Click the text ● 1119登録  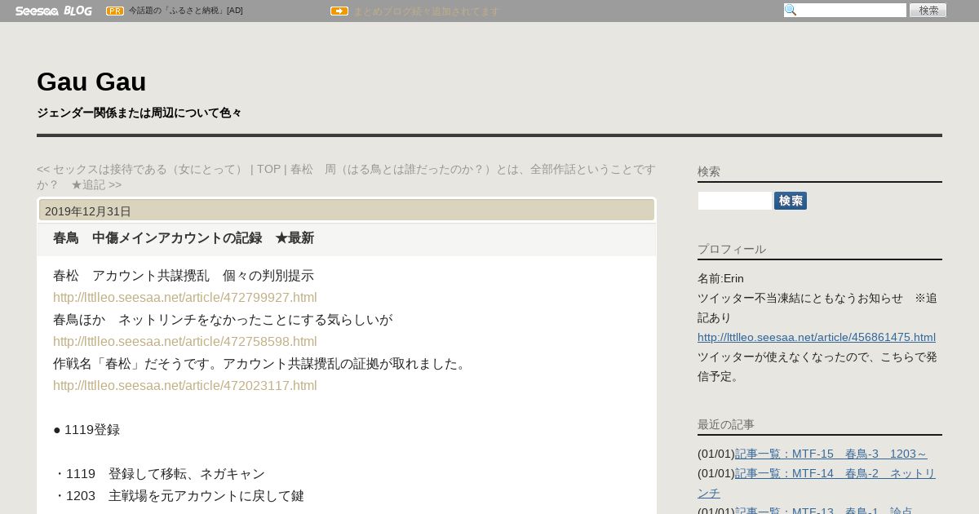(x=86, y=430)
